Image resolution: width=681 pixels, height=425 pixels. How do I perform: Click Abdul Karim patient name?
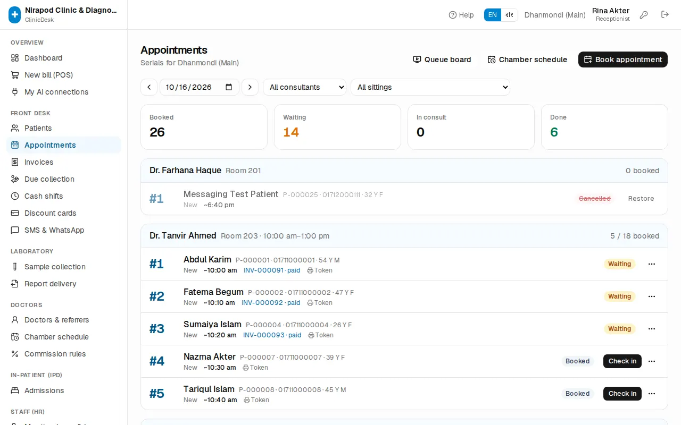(207, 260)
